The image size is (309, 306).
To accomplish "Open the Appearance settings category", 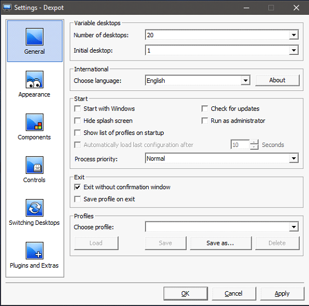I will coord(34,84).
